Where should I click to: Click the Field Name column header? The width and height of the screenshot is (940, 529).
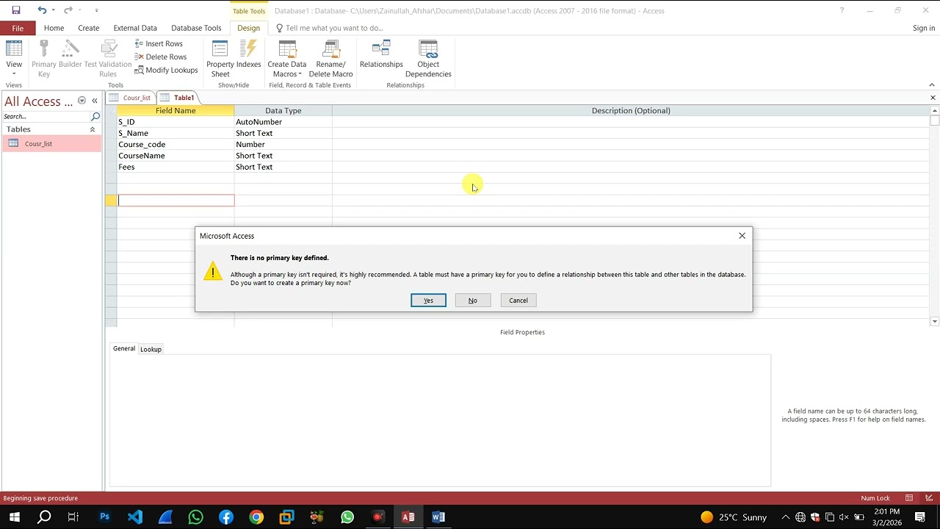coord(176,110)
